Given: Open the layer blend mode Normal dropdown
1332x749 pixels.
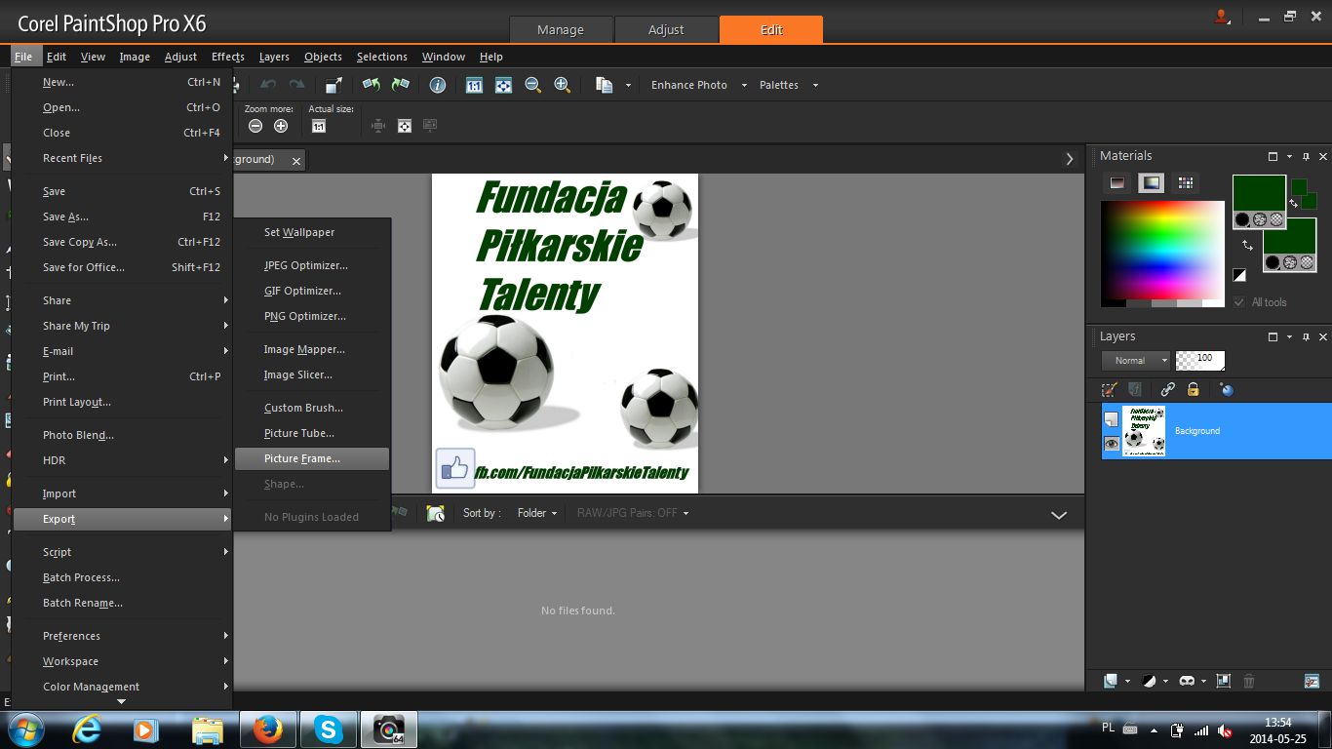Looking at the screenshot, I should pos(1135,360).
